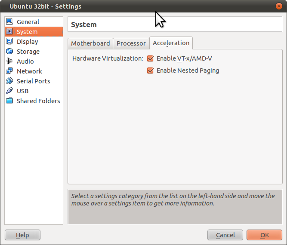287x245 pixels.
Task: Open Audio settings via speaker icon
Action: tap(9, 61)
